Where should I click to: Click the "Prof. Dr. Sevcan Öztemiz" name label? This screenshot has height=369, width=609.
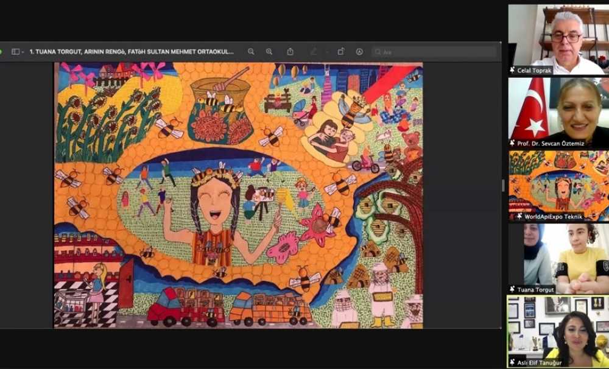(551, 144)
